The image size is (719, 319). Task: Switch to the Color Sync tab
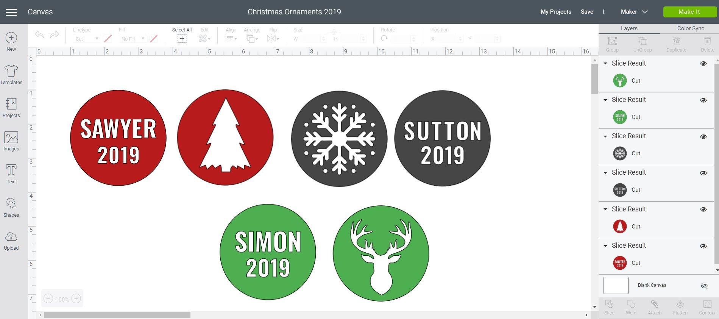691,28
